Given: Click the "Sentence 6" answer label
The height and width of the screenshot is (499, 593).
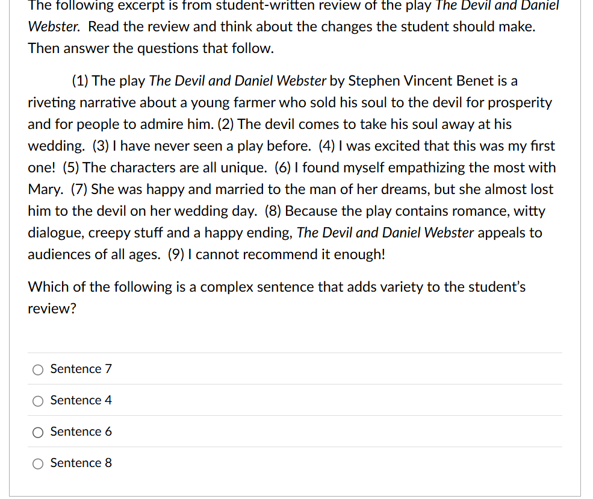Looking at the screenshot, I should [81, 432].
